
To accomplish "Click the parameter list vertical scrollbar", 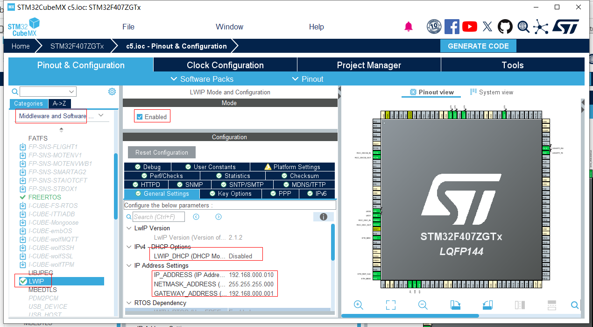I will click(333, 242).
